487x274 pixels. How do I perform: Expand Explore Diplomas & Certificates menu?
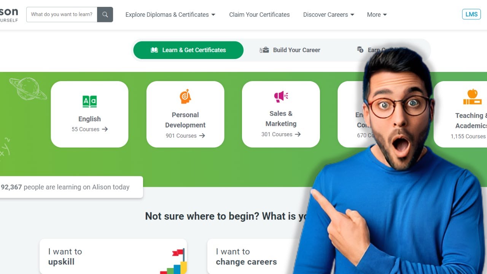pos(170,14)
